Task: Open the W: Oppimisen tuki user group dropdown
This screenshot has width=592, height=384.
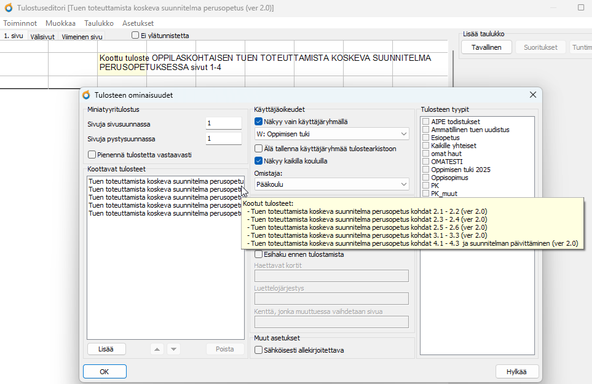Action: (x=331, y=134)
